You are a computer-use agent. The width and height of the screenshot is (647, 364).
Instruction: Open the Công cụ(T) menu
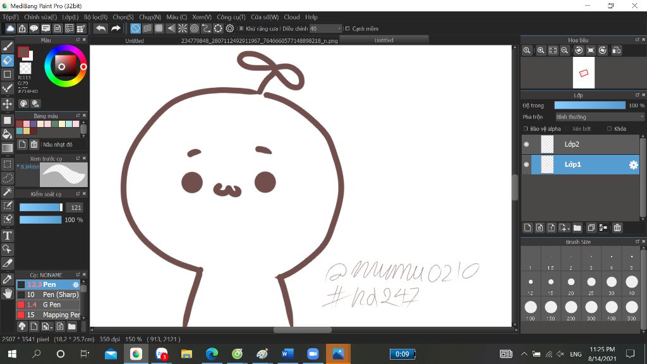231,17
